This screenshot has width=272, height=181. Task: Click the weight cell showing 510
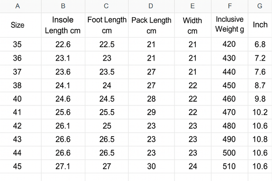tap(230, 167)
